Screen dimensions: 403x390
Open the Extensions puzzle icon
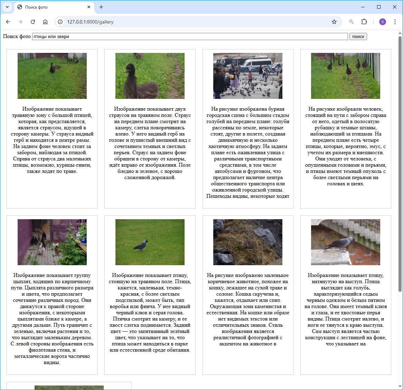point(364,22)
